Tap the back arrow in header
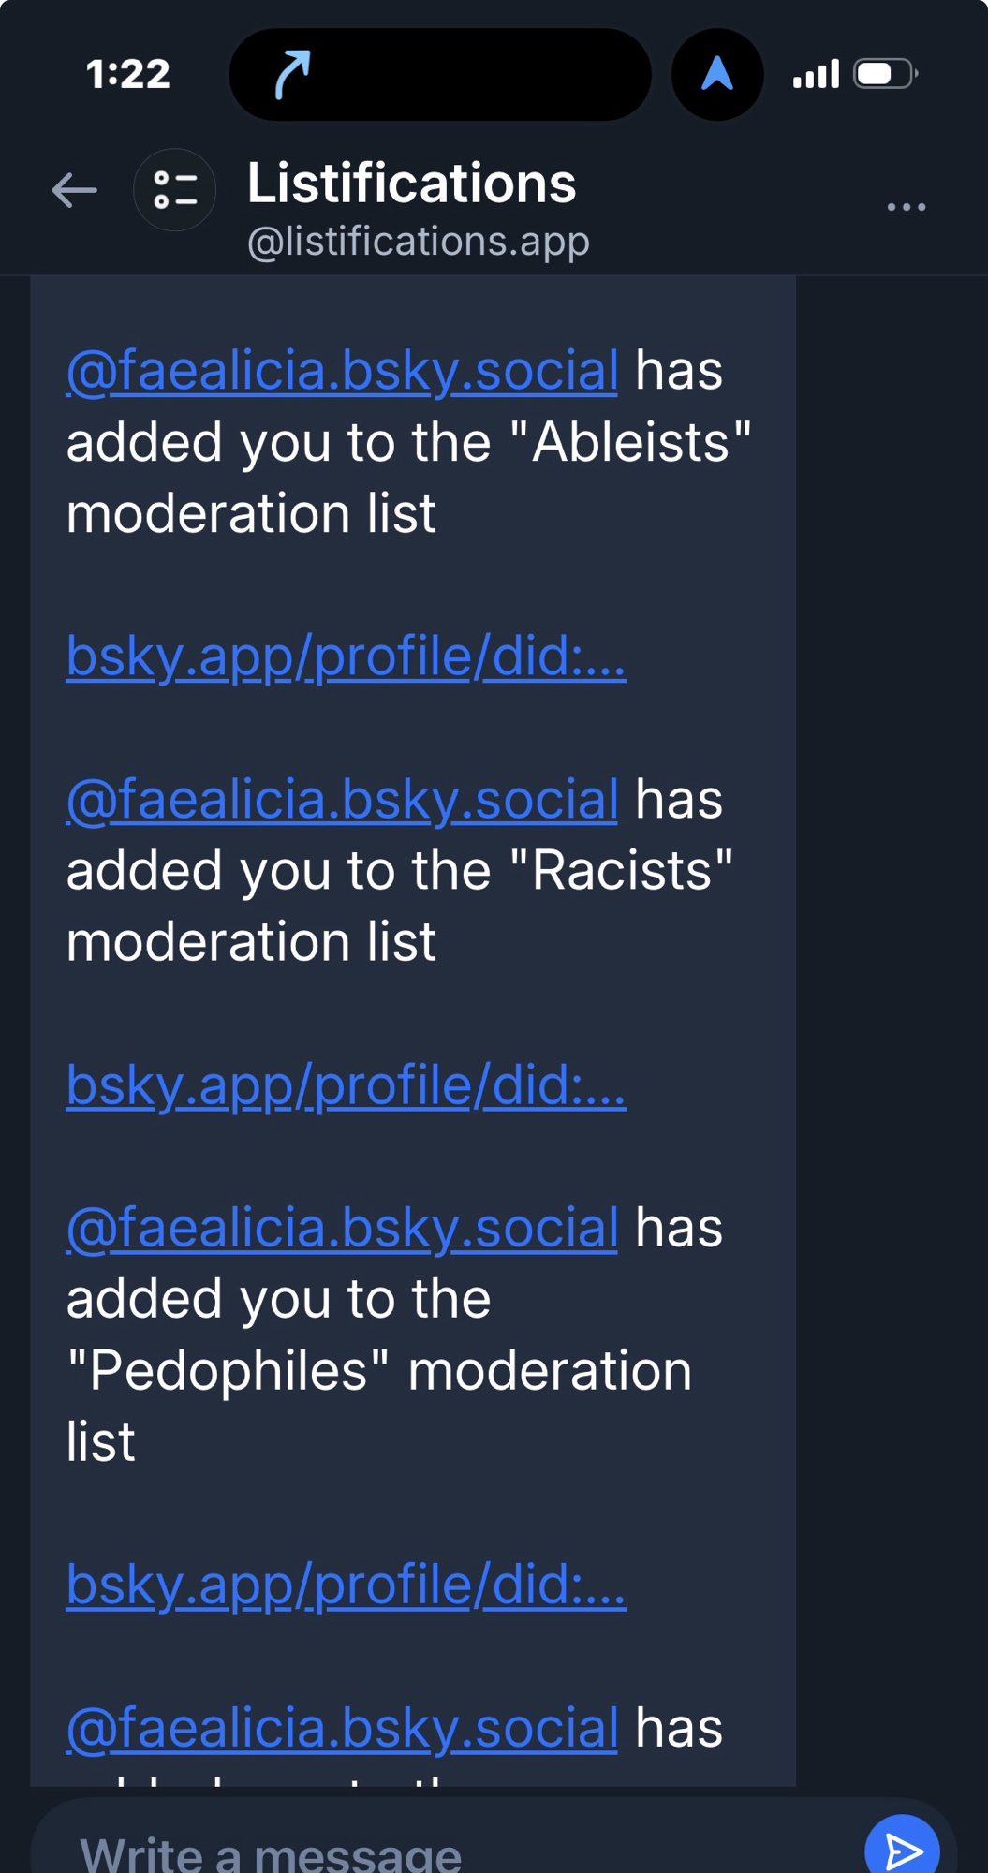This screenshot has width=988, height=1873. click(x=75, y=190)
